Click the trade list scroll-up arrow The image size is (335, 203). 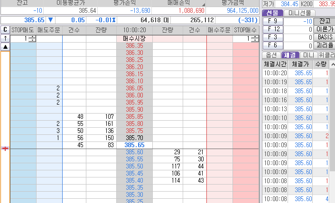[333, 64]
